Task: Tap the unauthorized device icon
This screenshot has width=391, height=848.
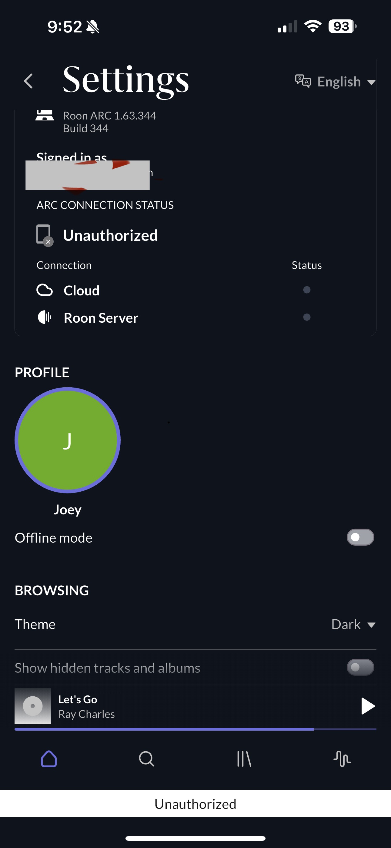Action: coord(45,235)
